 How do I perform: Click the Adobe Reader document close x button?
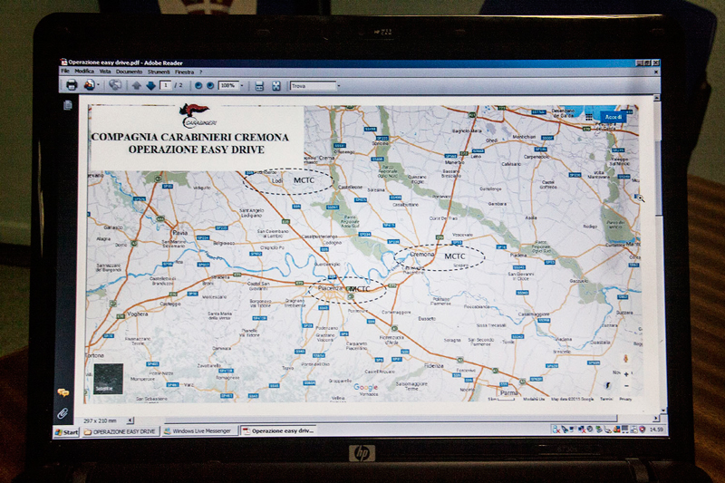(655, 72)
